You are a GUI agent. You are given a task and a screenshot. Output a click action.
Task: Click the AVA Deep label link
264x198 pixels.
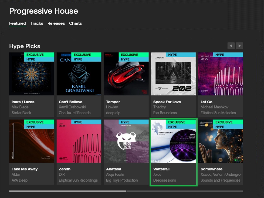pyautogui.click(x=19, y=180)
